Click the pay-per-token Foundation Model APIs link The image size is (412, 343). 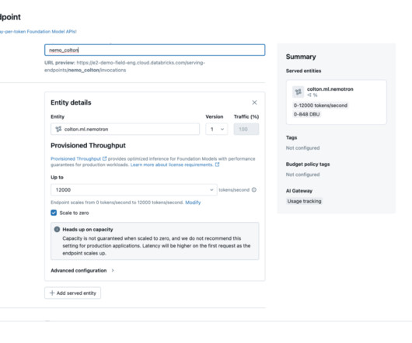(38, 32)
